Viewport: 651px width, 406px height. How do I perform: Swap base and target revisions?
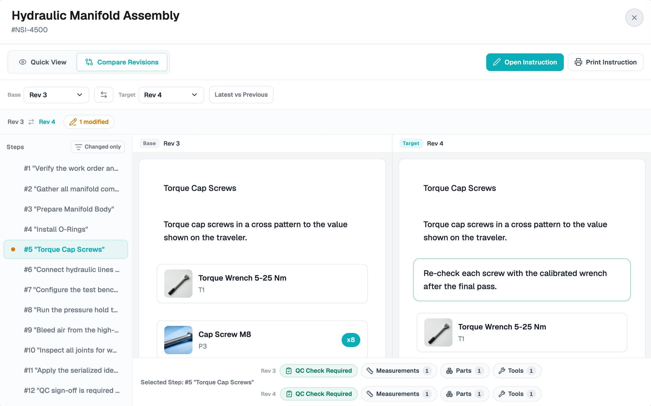click(x=104, y=95)
